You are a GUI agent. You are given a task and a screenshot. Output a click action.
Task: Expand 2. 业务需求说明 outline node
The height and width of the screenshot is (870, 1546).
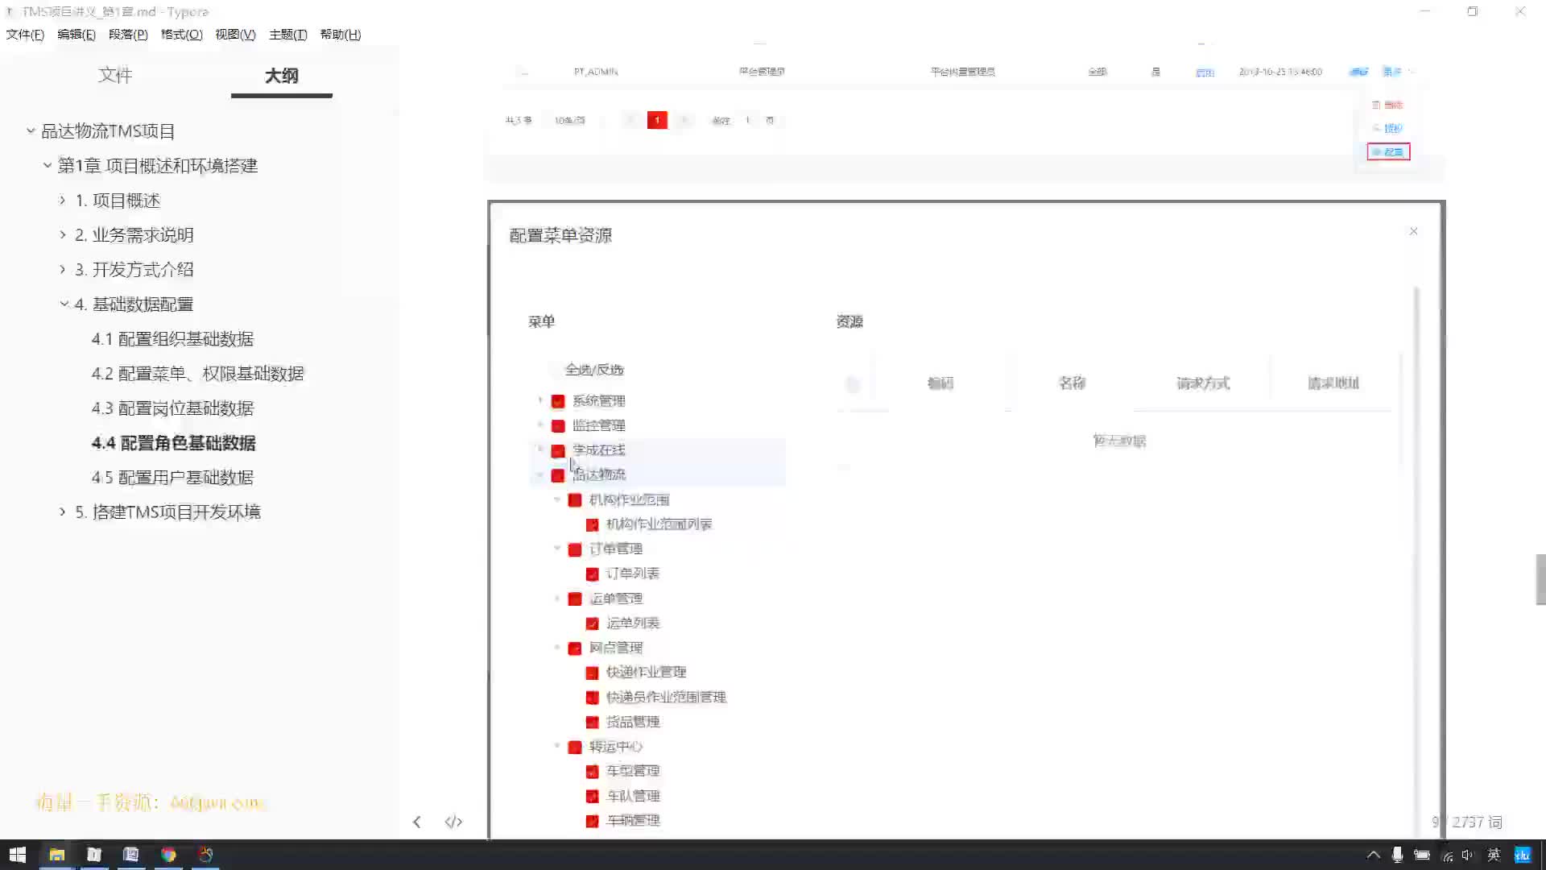(x=63, y=234)
